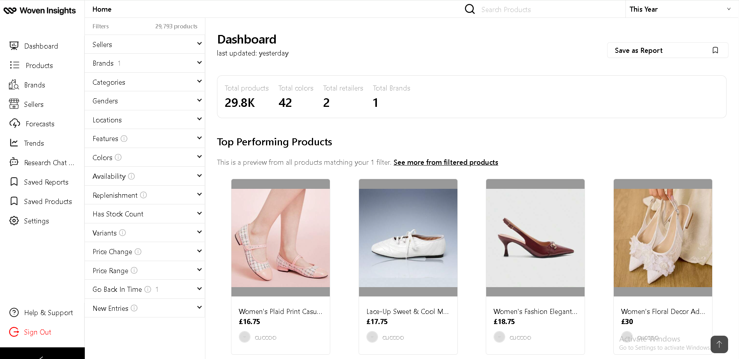This screenshot has width=739, height=359.
Task: Click the info icon beside Price Range
Action: (x=134, y=270)
